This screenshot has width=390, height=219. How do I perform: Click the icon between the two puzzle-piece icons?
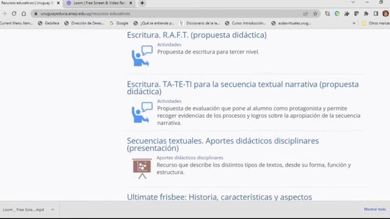click(x=356, y=13)
